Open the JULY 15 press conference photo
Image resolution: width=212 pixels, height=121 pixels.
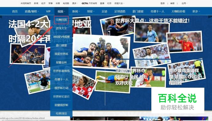pos(28,54)
